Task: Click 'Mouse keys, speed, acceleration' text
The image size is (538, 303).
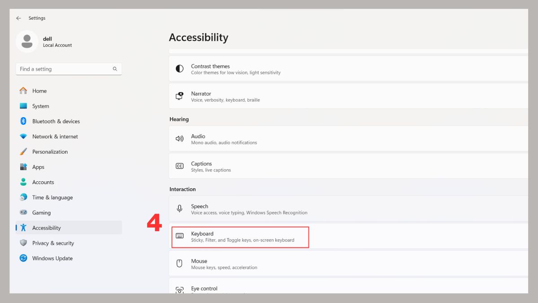Action: pyautogui.click(x=224, y=268)
